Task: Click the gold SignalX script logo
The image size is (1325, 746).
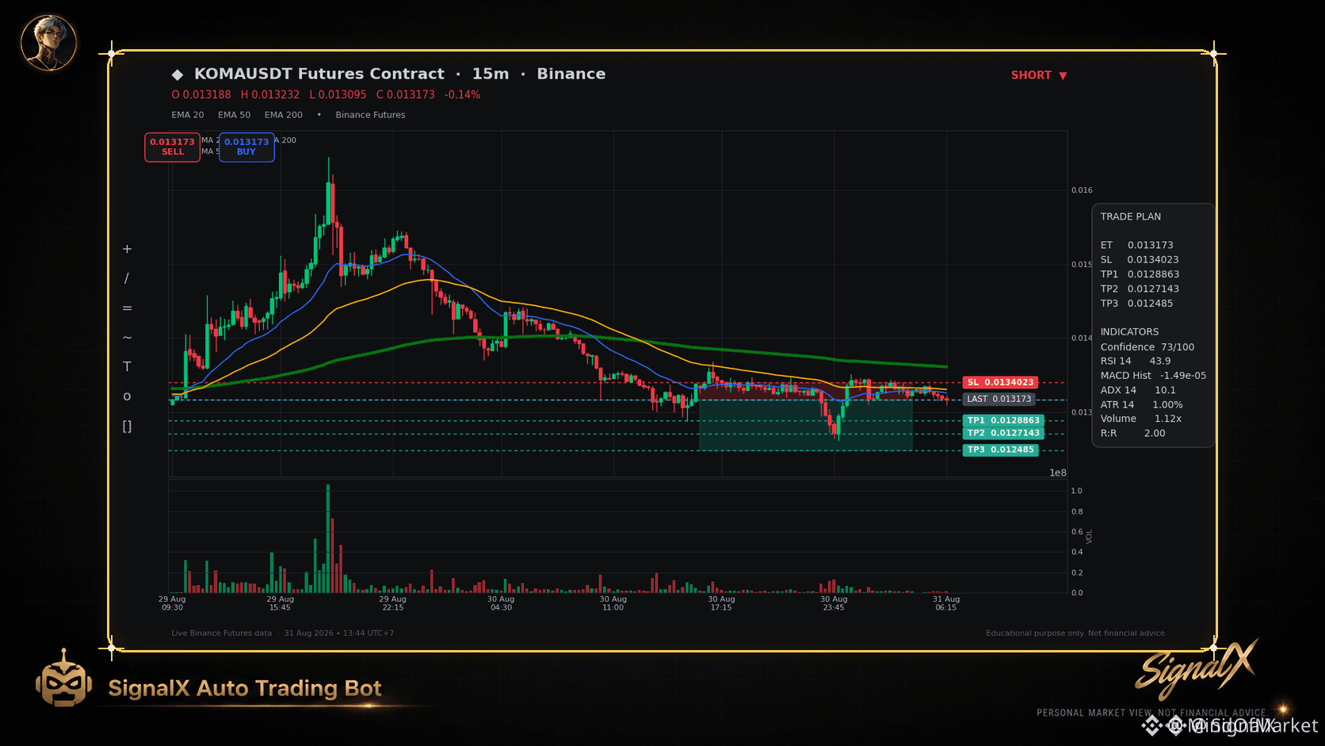Action: (1196, 669)
